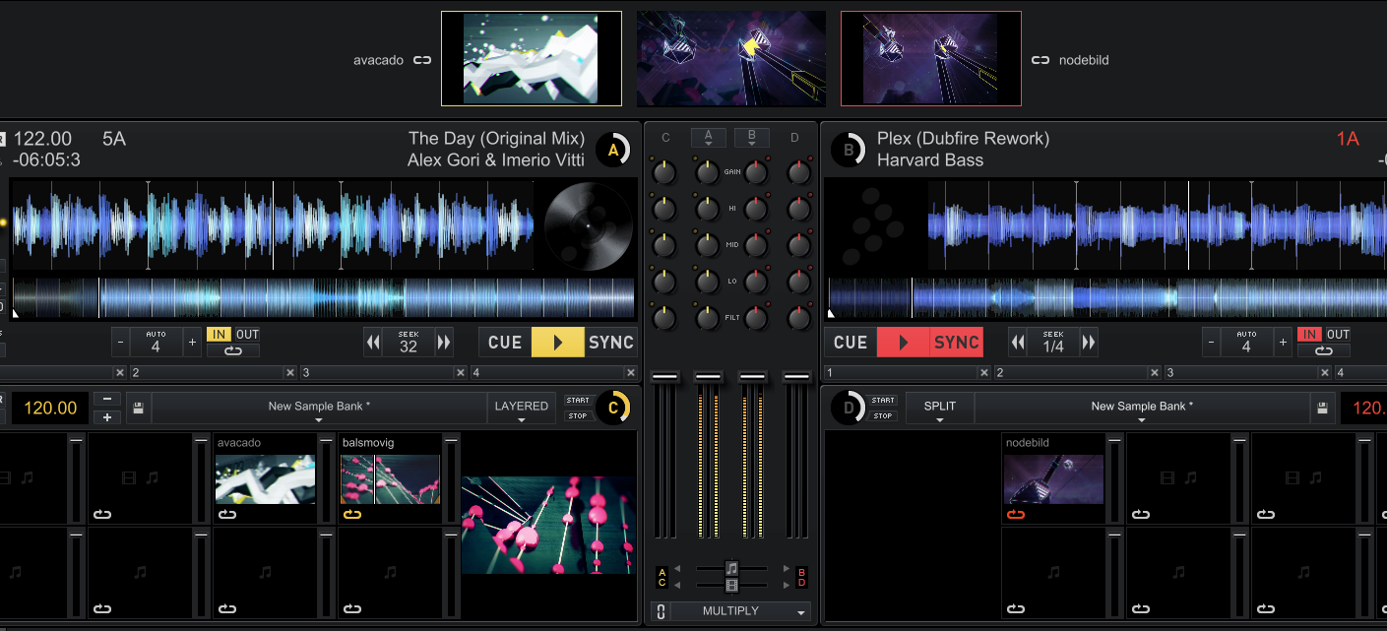The height and width of the screenshot is (631, 1387).
Task: Toggle loop icon on balsmovig sample
Action: click(x=352, y=514)
